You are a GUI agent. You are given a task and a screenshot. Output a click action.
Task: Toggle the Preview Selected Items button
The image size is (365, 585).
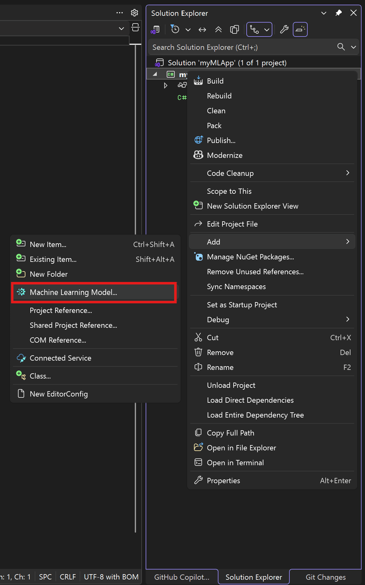300,30
